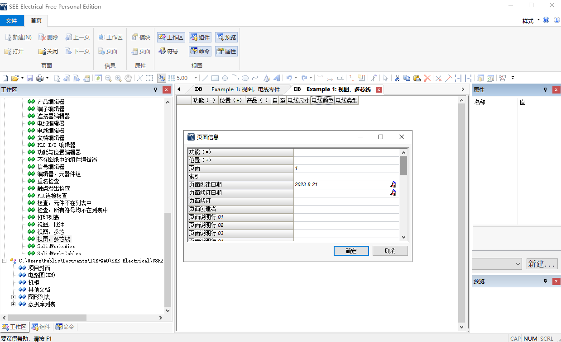This screenshot has height=342, width=561.
Task: Open the grid size 5.00 dropdown
Action: (x=196, y=78)
